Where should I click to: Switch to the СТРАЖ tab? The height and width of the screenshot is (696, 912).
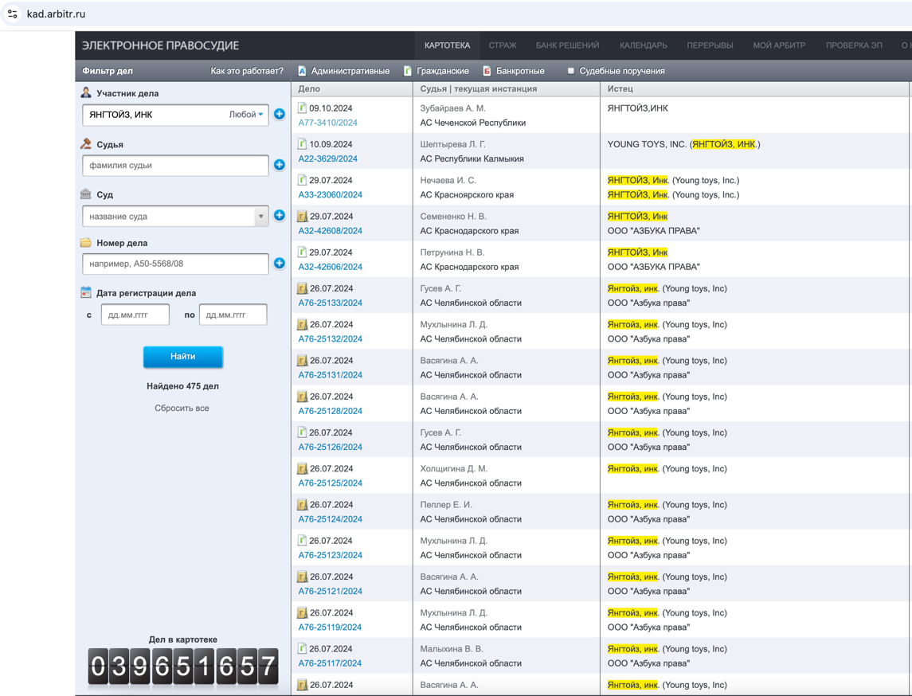tap(503, 45)
